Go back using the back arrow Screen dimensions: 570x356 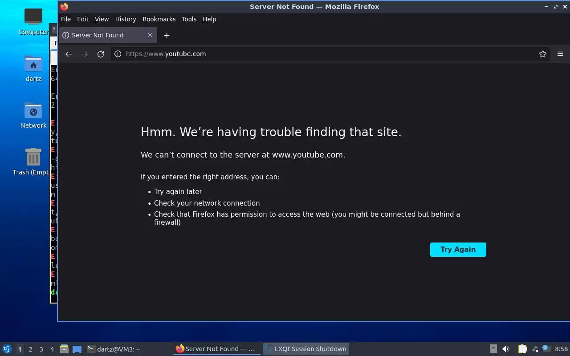(x=68, y=54)
